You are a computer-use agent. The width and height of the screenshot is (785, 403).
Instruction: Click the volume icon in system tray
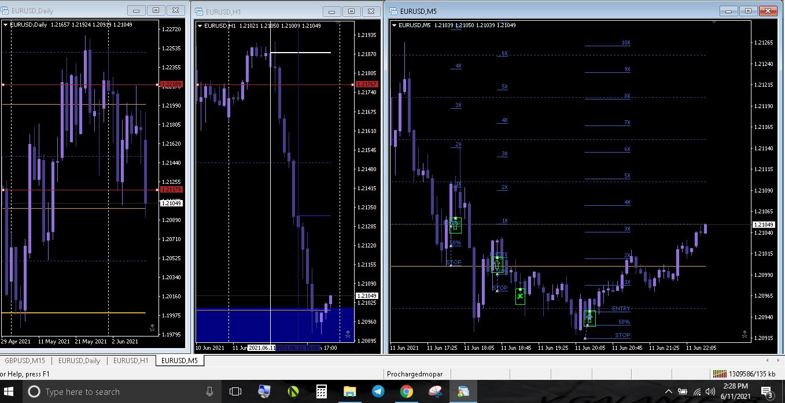710,391
